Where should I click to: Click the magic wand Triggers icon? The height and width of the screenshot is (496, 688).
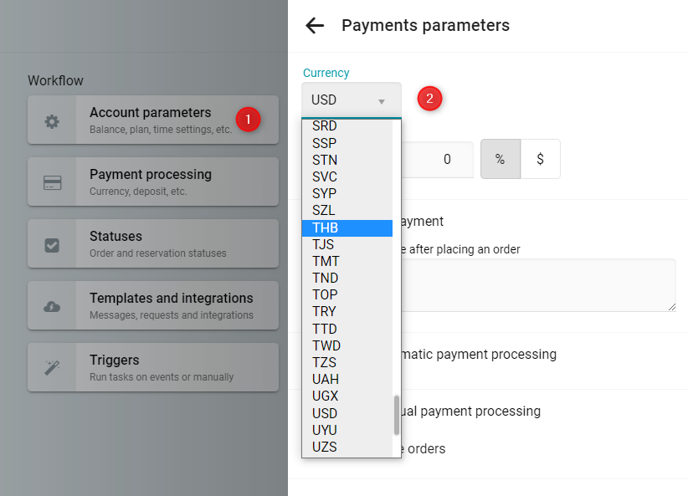[x=52, y=367]
